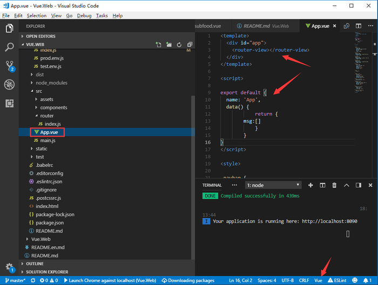The width and height of the screenshot is (378, 285).
Task: Expand the SOLUTION EXPLORER section
Action: coord(106,272)
